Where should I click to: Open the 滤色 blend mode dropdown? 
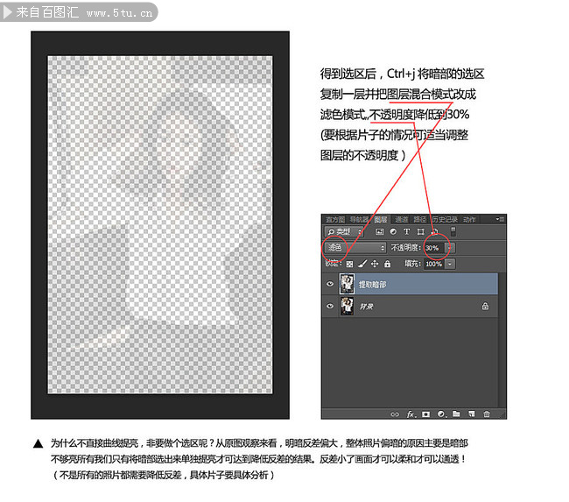coord(354,248)
